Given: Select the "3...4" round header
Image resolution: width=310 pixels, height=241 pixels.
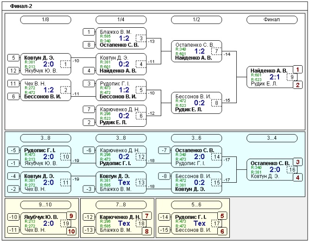Looking at the screenshot, I should [272, 138].
